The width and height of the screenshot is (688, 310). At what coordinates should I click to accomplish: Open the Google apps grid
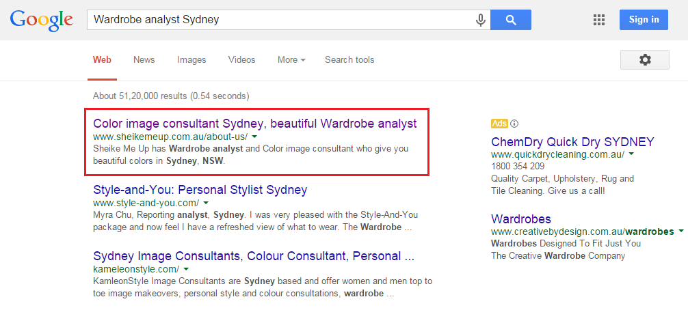[599, 20]
